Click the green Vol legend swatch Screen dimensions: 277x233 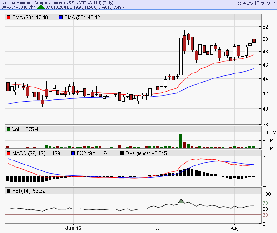coord(9,129)
